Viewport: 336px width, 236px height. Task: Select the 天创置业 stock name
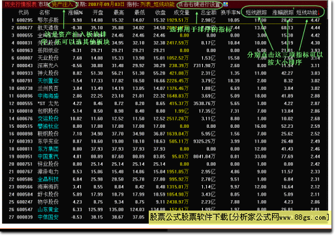(x=48, y=81)
